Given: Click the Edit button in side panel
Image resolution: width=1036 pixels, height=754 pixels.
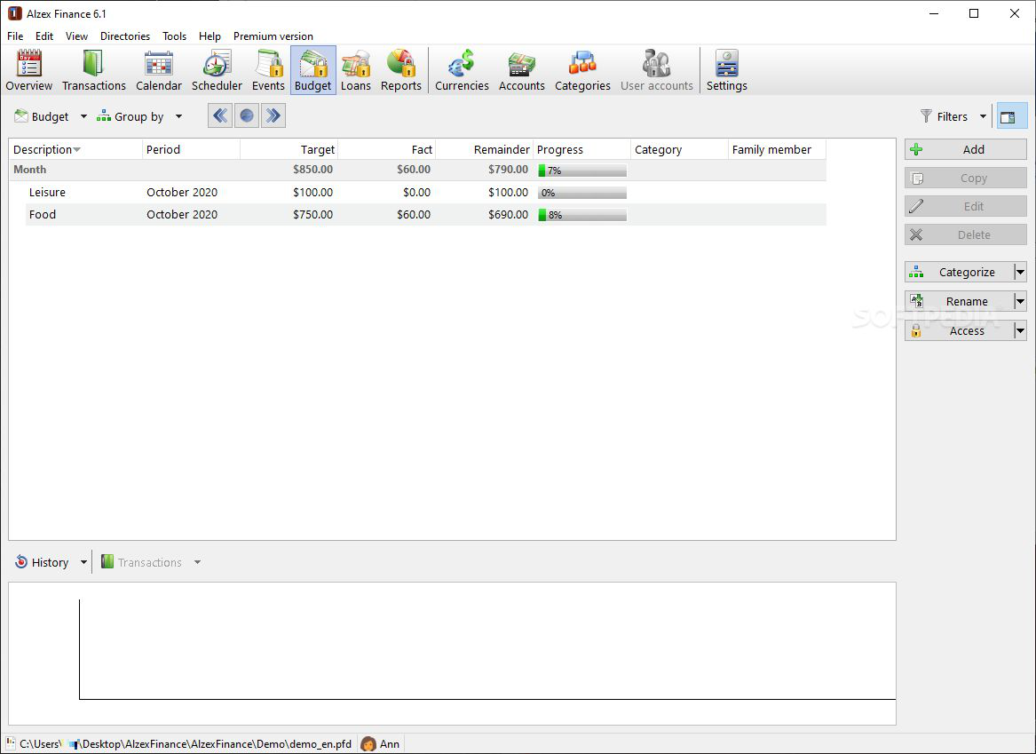Looking at the screenshot, I should pos(965,206).
